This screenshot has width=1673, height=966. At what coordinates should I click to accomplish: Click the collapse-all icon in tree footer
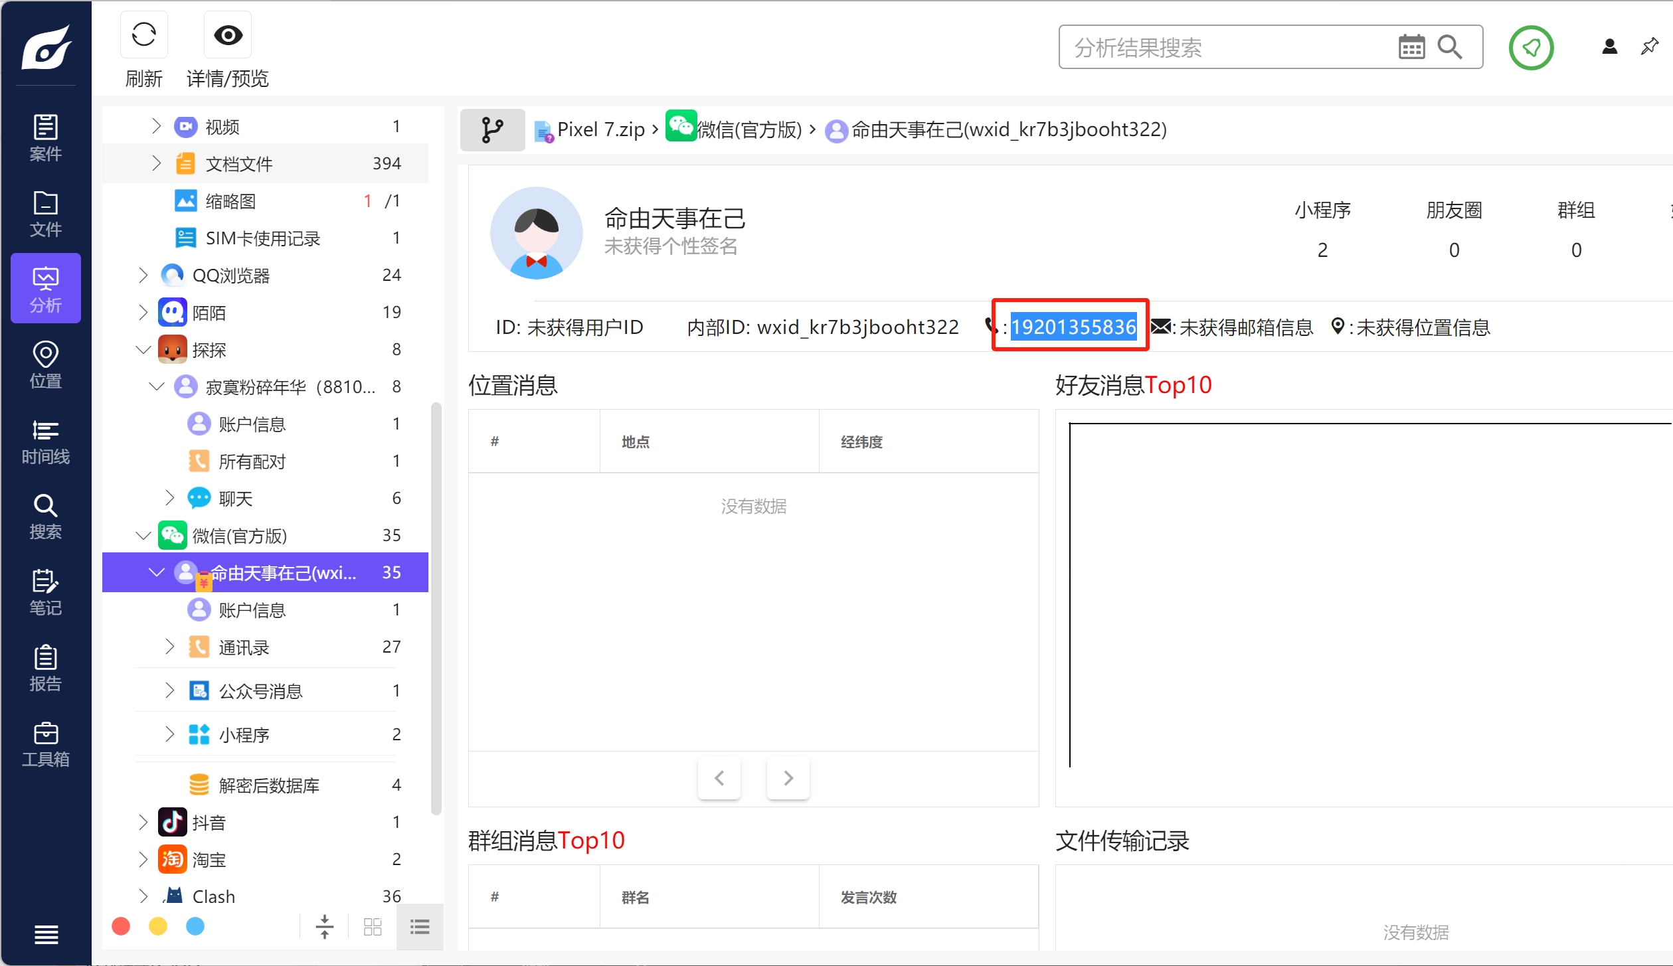(325, 926)
